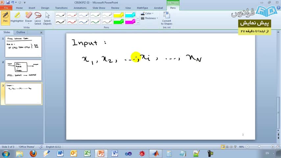Switch to Normal view
The height and width of the screenshot is (158, 281).
pos(223,147)
